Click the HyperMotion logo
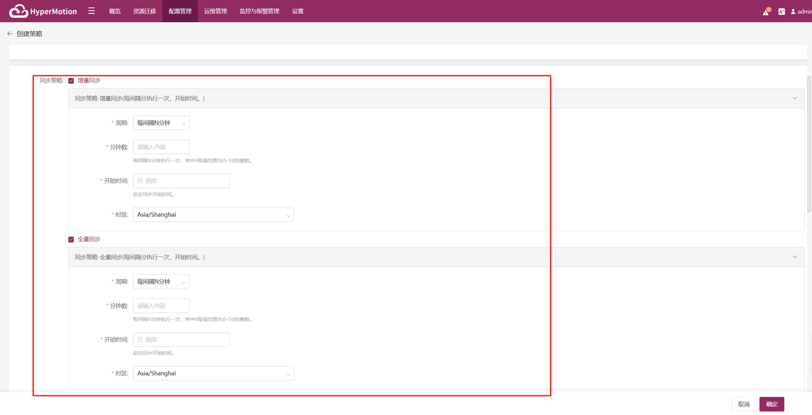Screen dimensions: 812x415 click(43, 11)
